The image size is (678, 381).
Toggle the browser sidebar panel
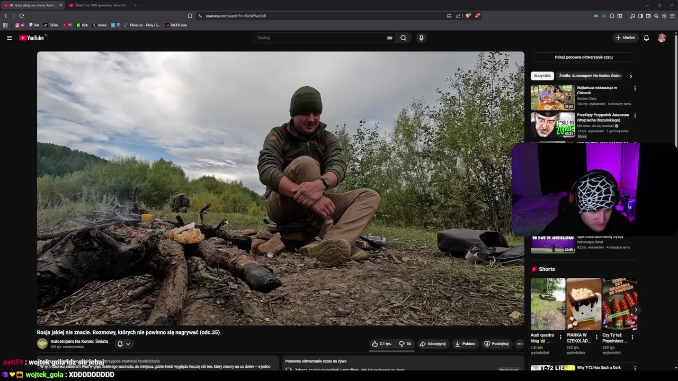(640, 16)
